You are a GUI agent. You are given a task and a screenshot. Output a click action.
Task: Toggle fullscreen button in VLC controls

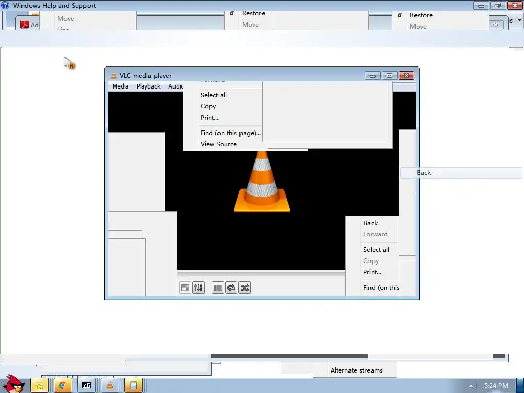click(185, 288)
